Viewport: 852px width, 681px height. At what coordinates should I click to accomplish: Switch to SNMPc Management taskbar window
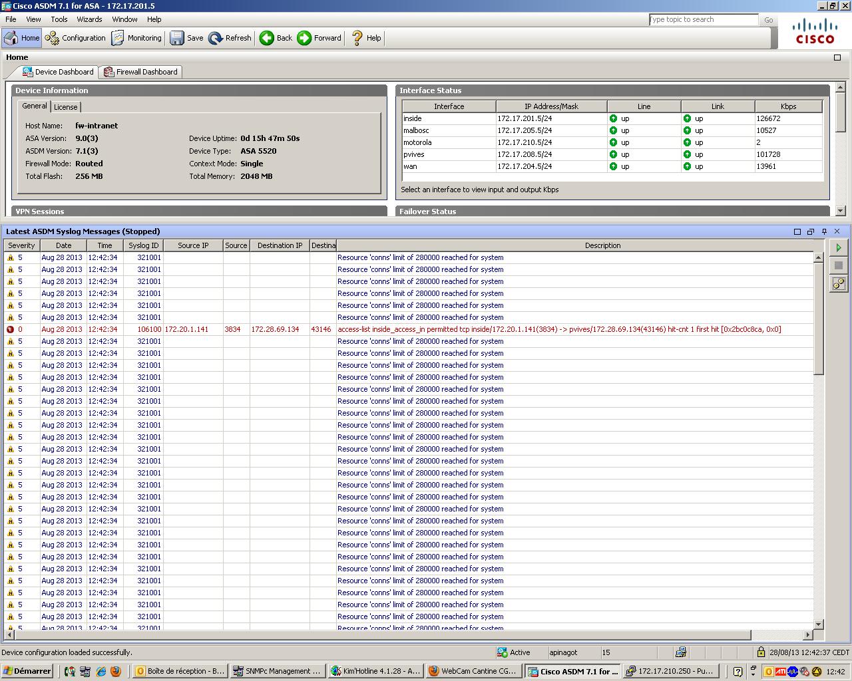pyautogui.click(x=277, y=671)
